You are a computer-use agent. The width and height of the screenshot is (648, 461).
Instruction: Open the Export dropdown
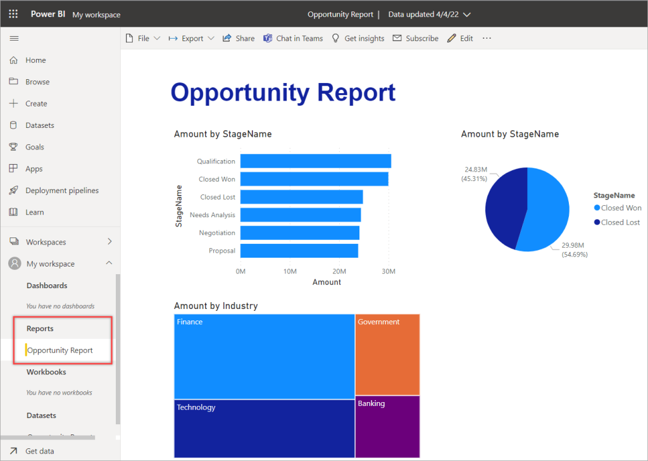190,38
